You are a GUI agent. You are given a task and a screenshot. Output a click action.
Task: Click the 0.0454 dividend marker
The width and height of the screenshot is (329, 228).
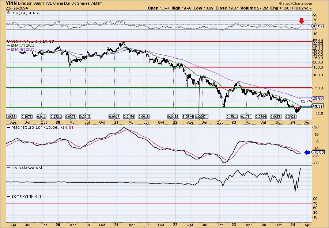129,117
